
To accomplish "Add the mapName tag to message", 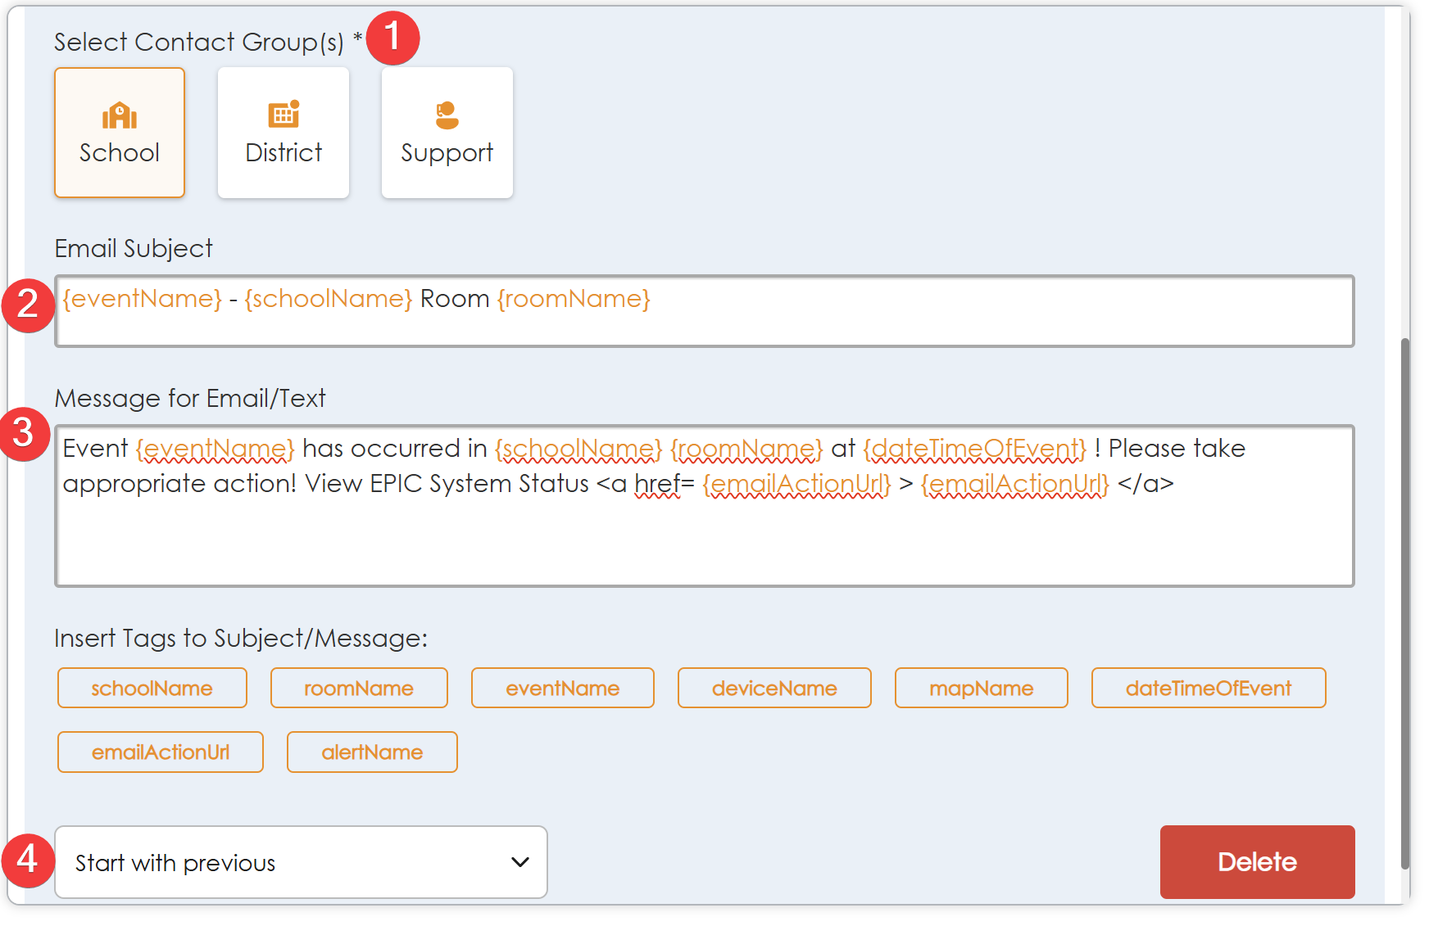I will (981, 688).
